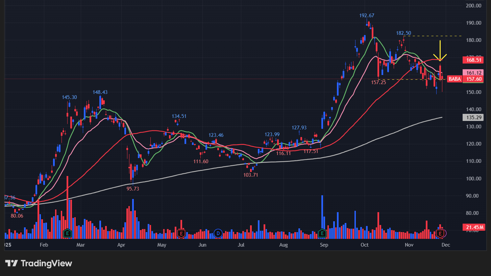The image size is (491, 276).
Task: Click the 21.45M volume label
Action: click(x=474, y=227)
